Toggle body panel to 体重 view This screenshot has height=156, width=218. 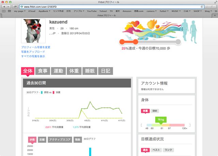145,111
